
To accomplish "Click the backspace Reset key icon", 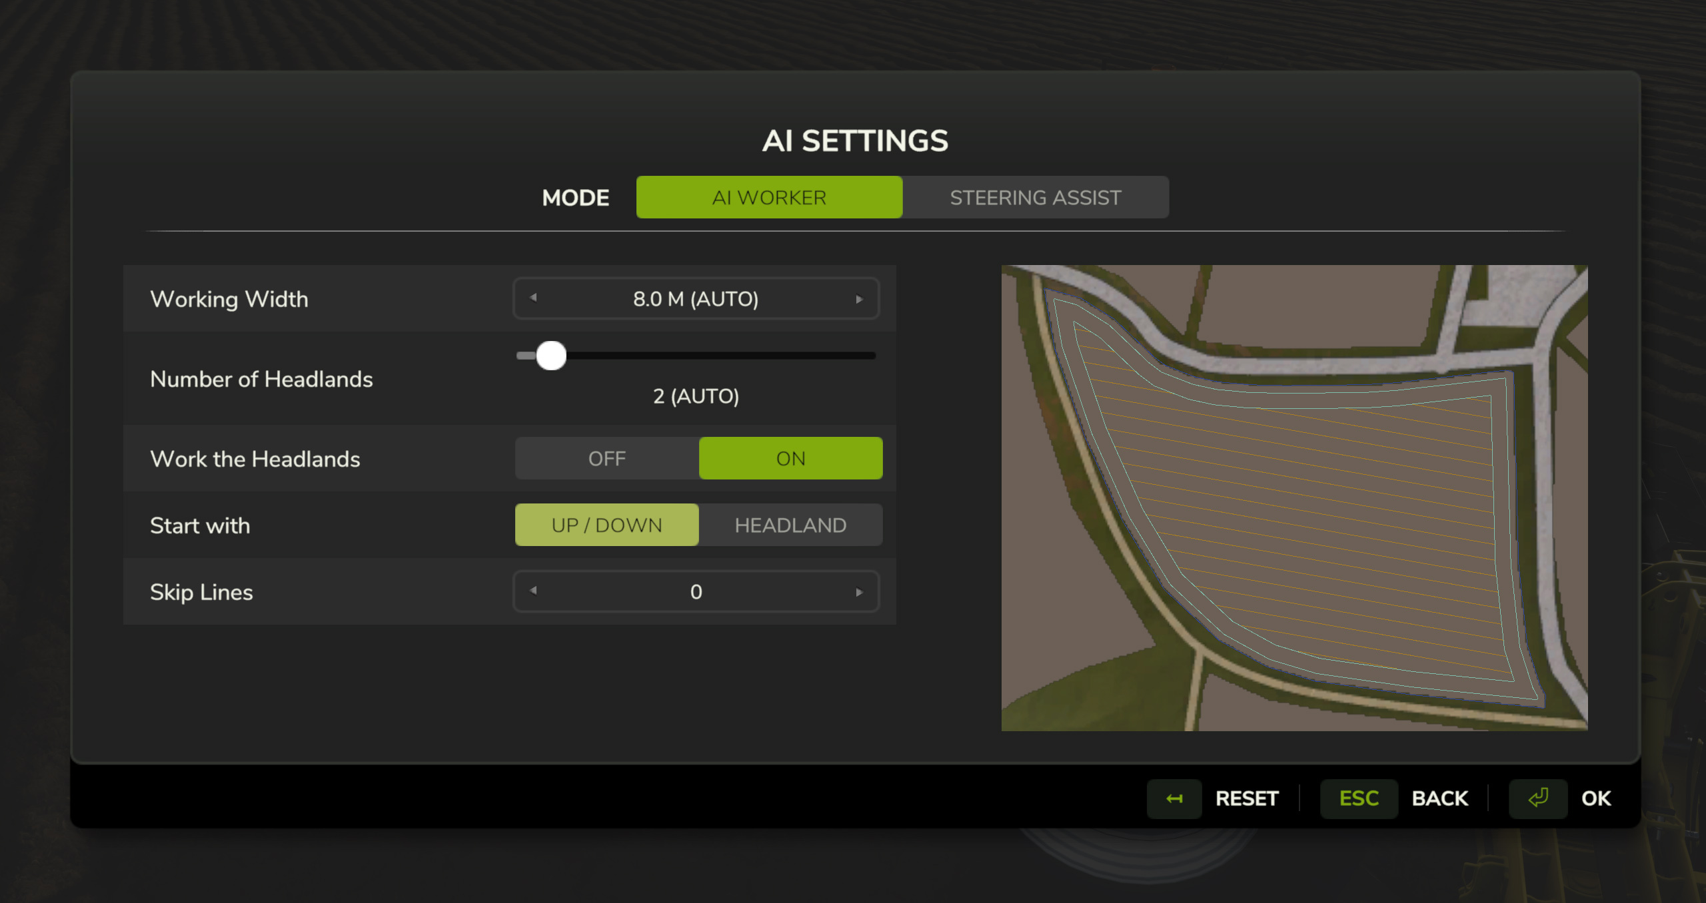I will [x=1174, y=798].
